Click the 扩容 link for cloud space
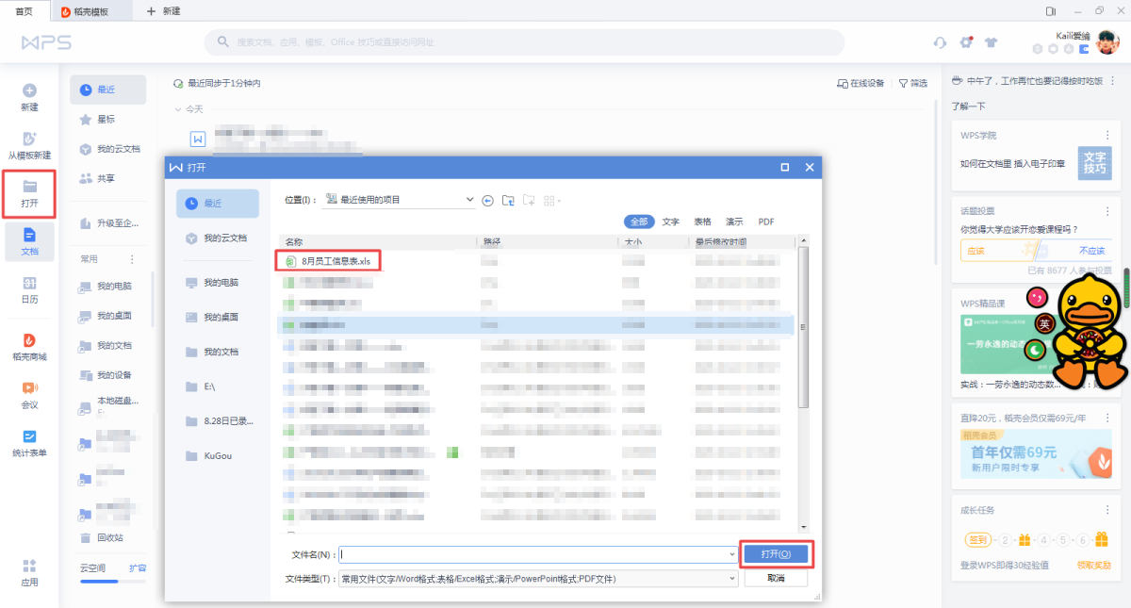Screen dimensions: 1131x608 138,568
